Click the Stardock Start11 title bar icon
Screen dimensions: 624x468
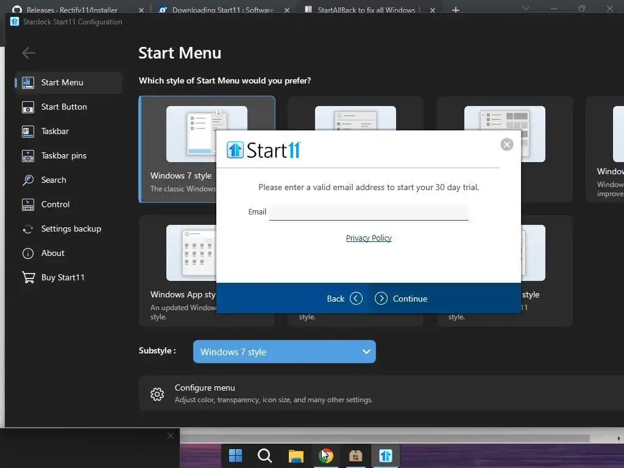pos(15,21)
